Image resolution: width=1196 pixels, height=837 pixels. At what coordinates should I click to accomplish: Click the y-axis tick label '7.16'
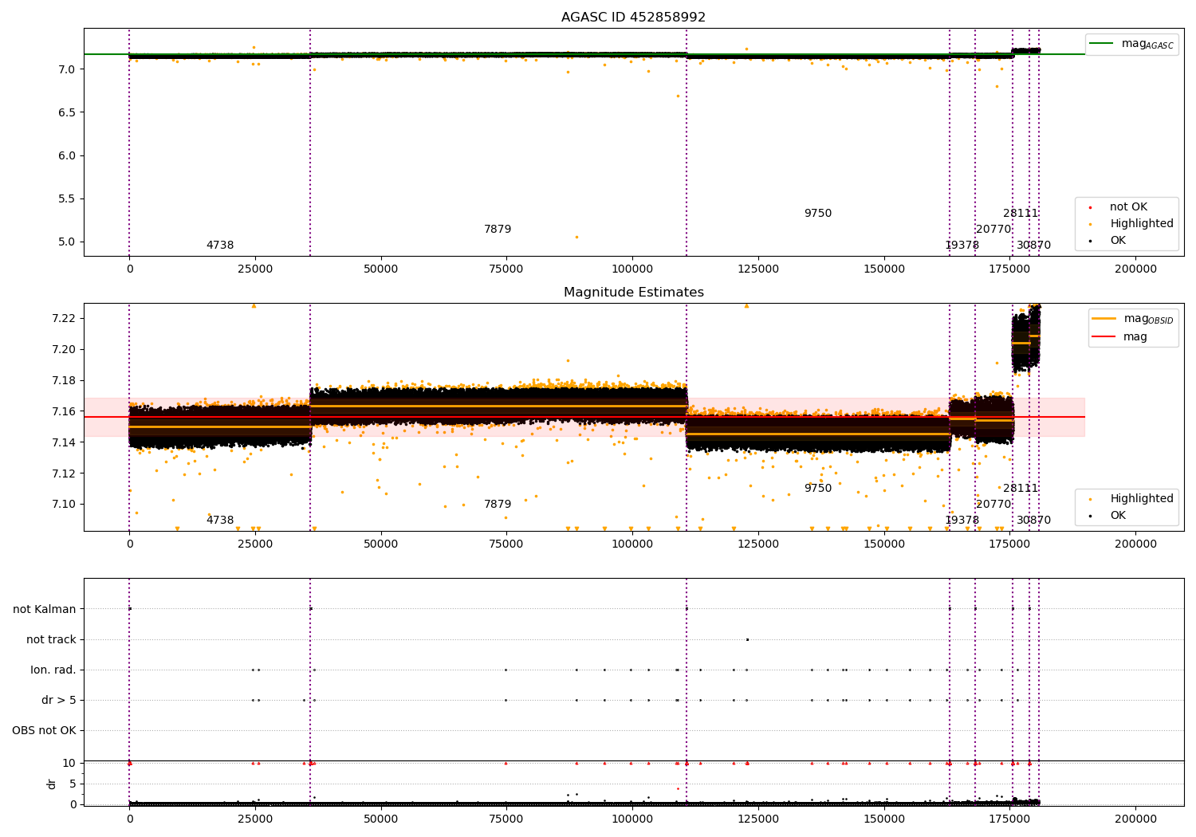[x=63, y=411]
